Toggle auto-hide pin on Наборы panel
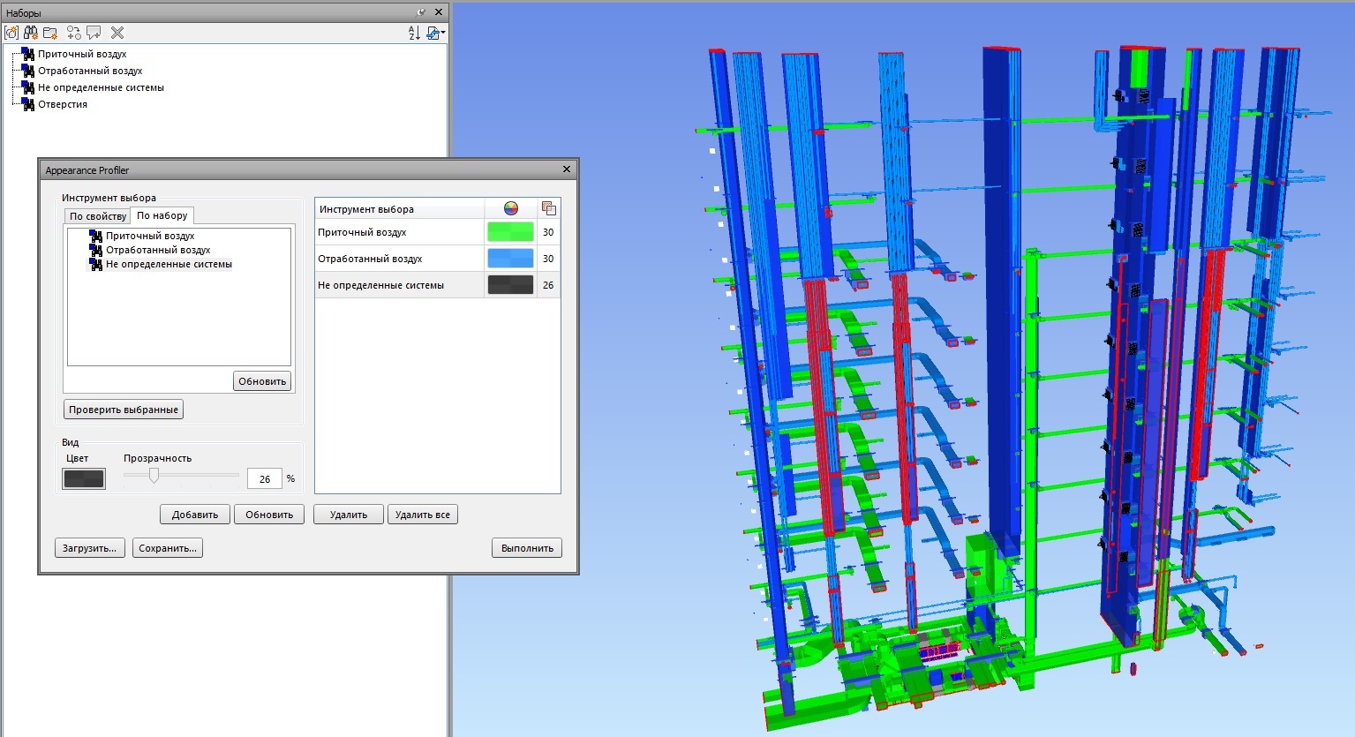1355x737 pixels. [x=421, y=12]
